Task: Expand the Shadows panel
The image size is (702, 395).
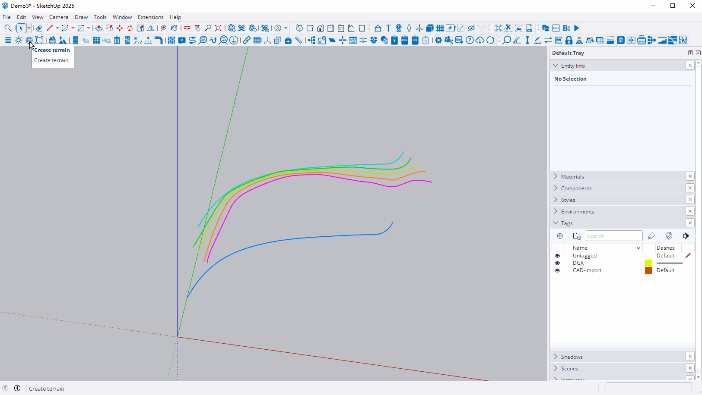Action: [x=572, y=357]
